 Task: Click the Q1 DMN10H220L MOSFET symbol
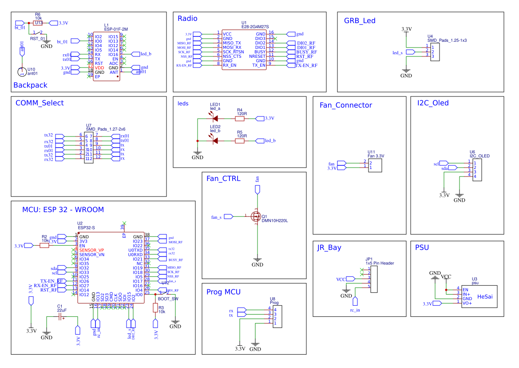click(257, 216)
